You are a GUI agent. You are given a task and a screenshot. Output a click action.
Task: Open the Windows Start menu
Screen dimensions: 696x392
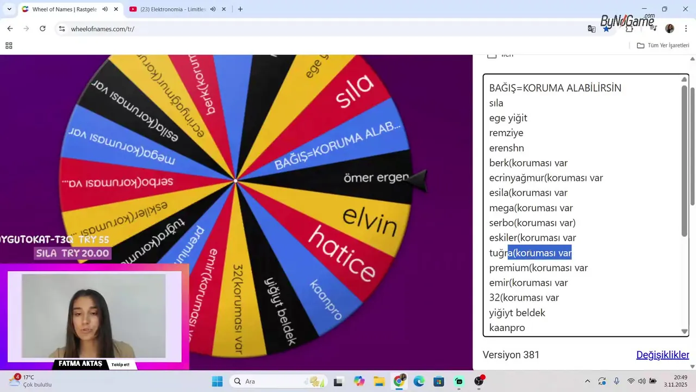(217, 382)
